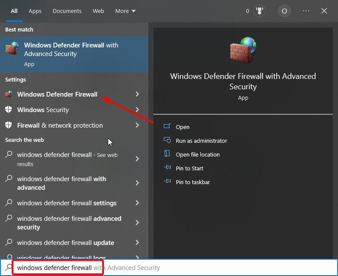Image resolution: width=338 pixels, height=276 pixels.
Task: Click the Pin to Start pin icon
Action: click(x=167, y=167)
